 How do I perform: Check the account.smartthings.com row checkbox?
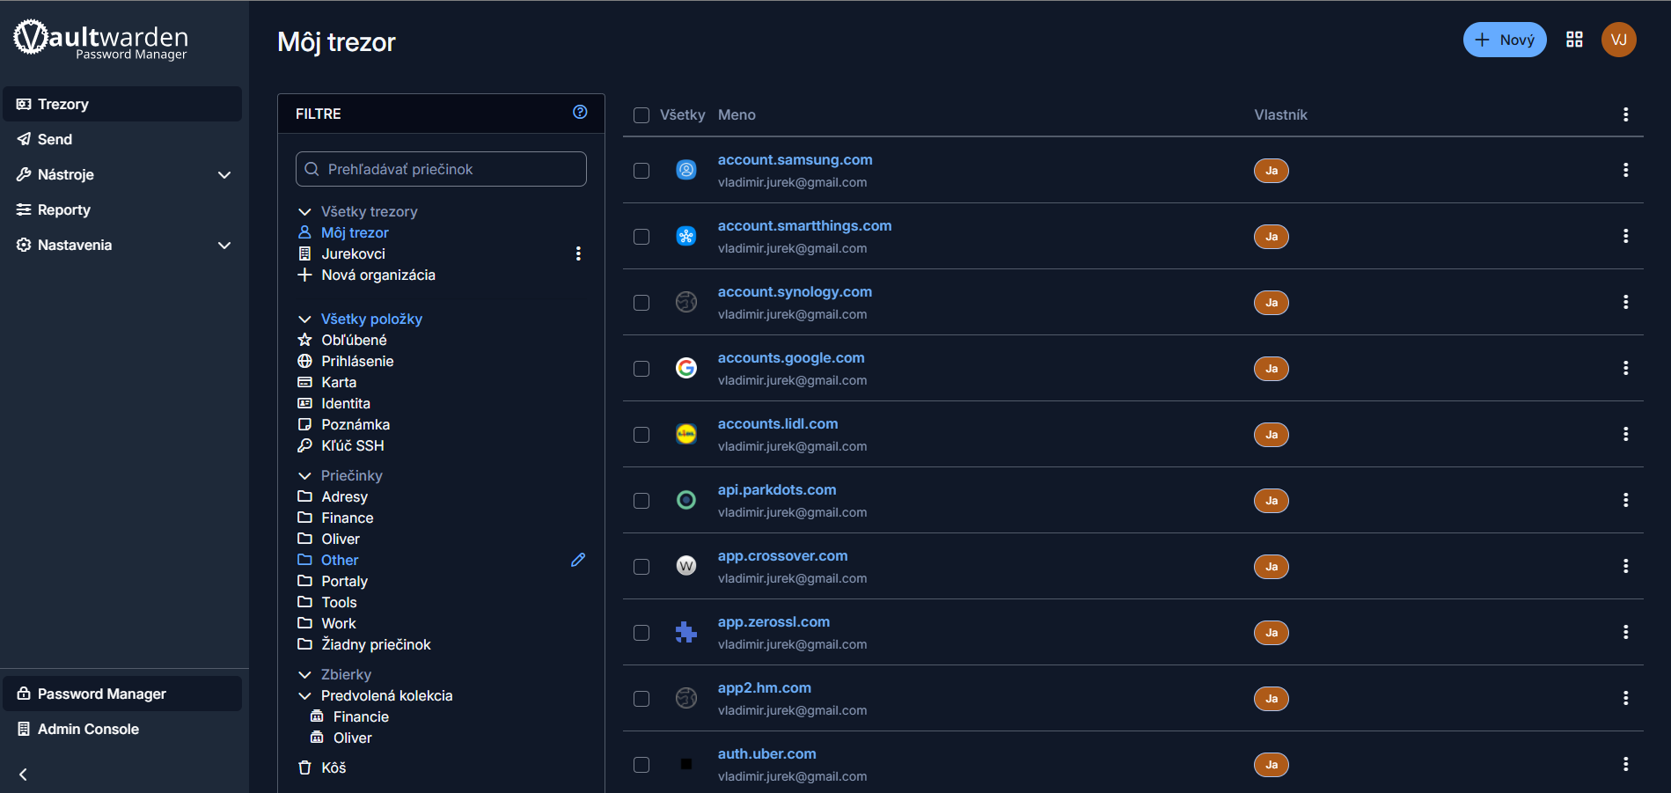[x=641, y=237]
